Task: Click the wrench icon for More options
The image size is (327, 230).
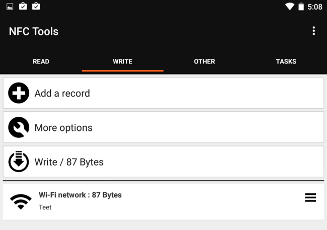Action: point(19,128)
